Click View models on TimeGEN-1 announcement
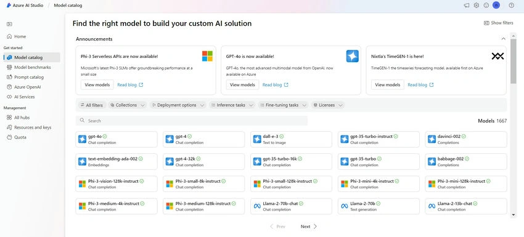 [x=388, y=85]
